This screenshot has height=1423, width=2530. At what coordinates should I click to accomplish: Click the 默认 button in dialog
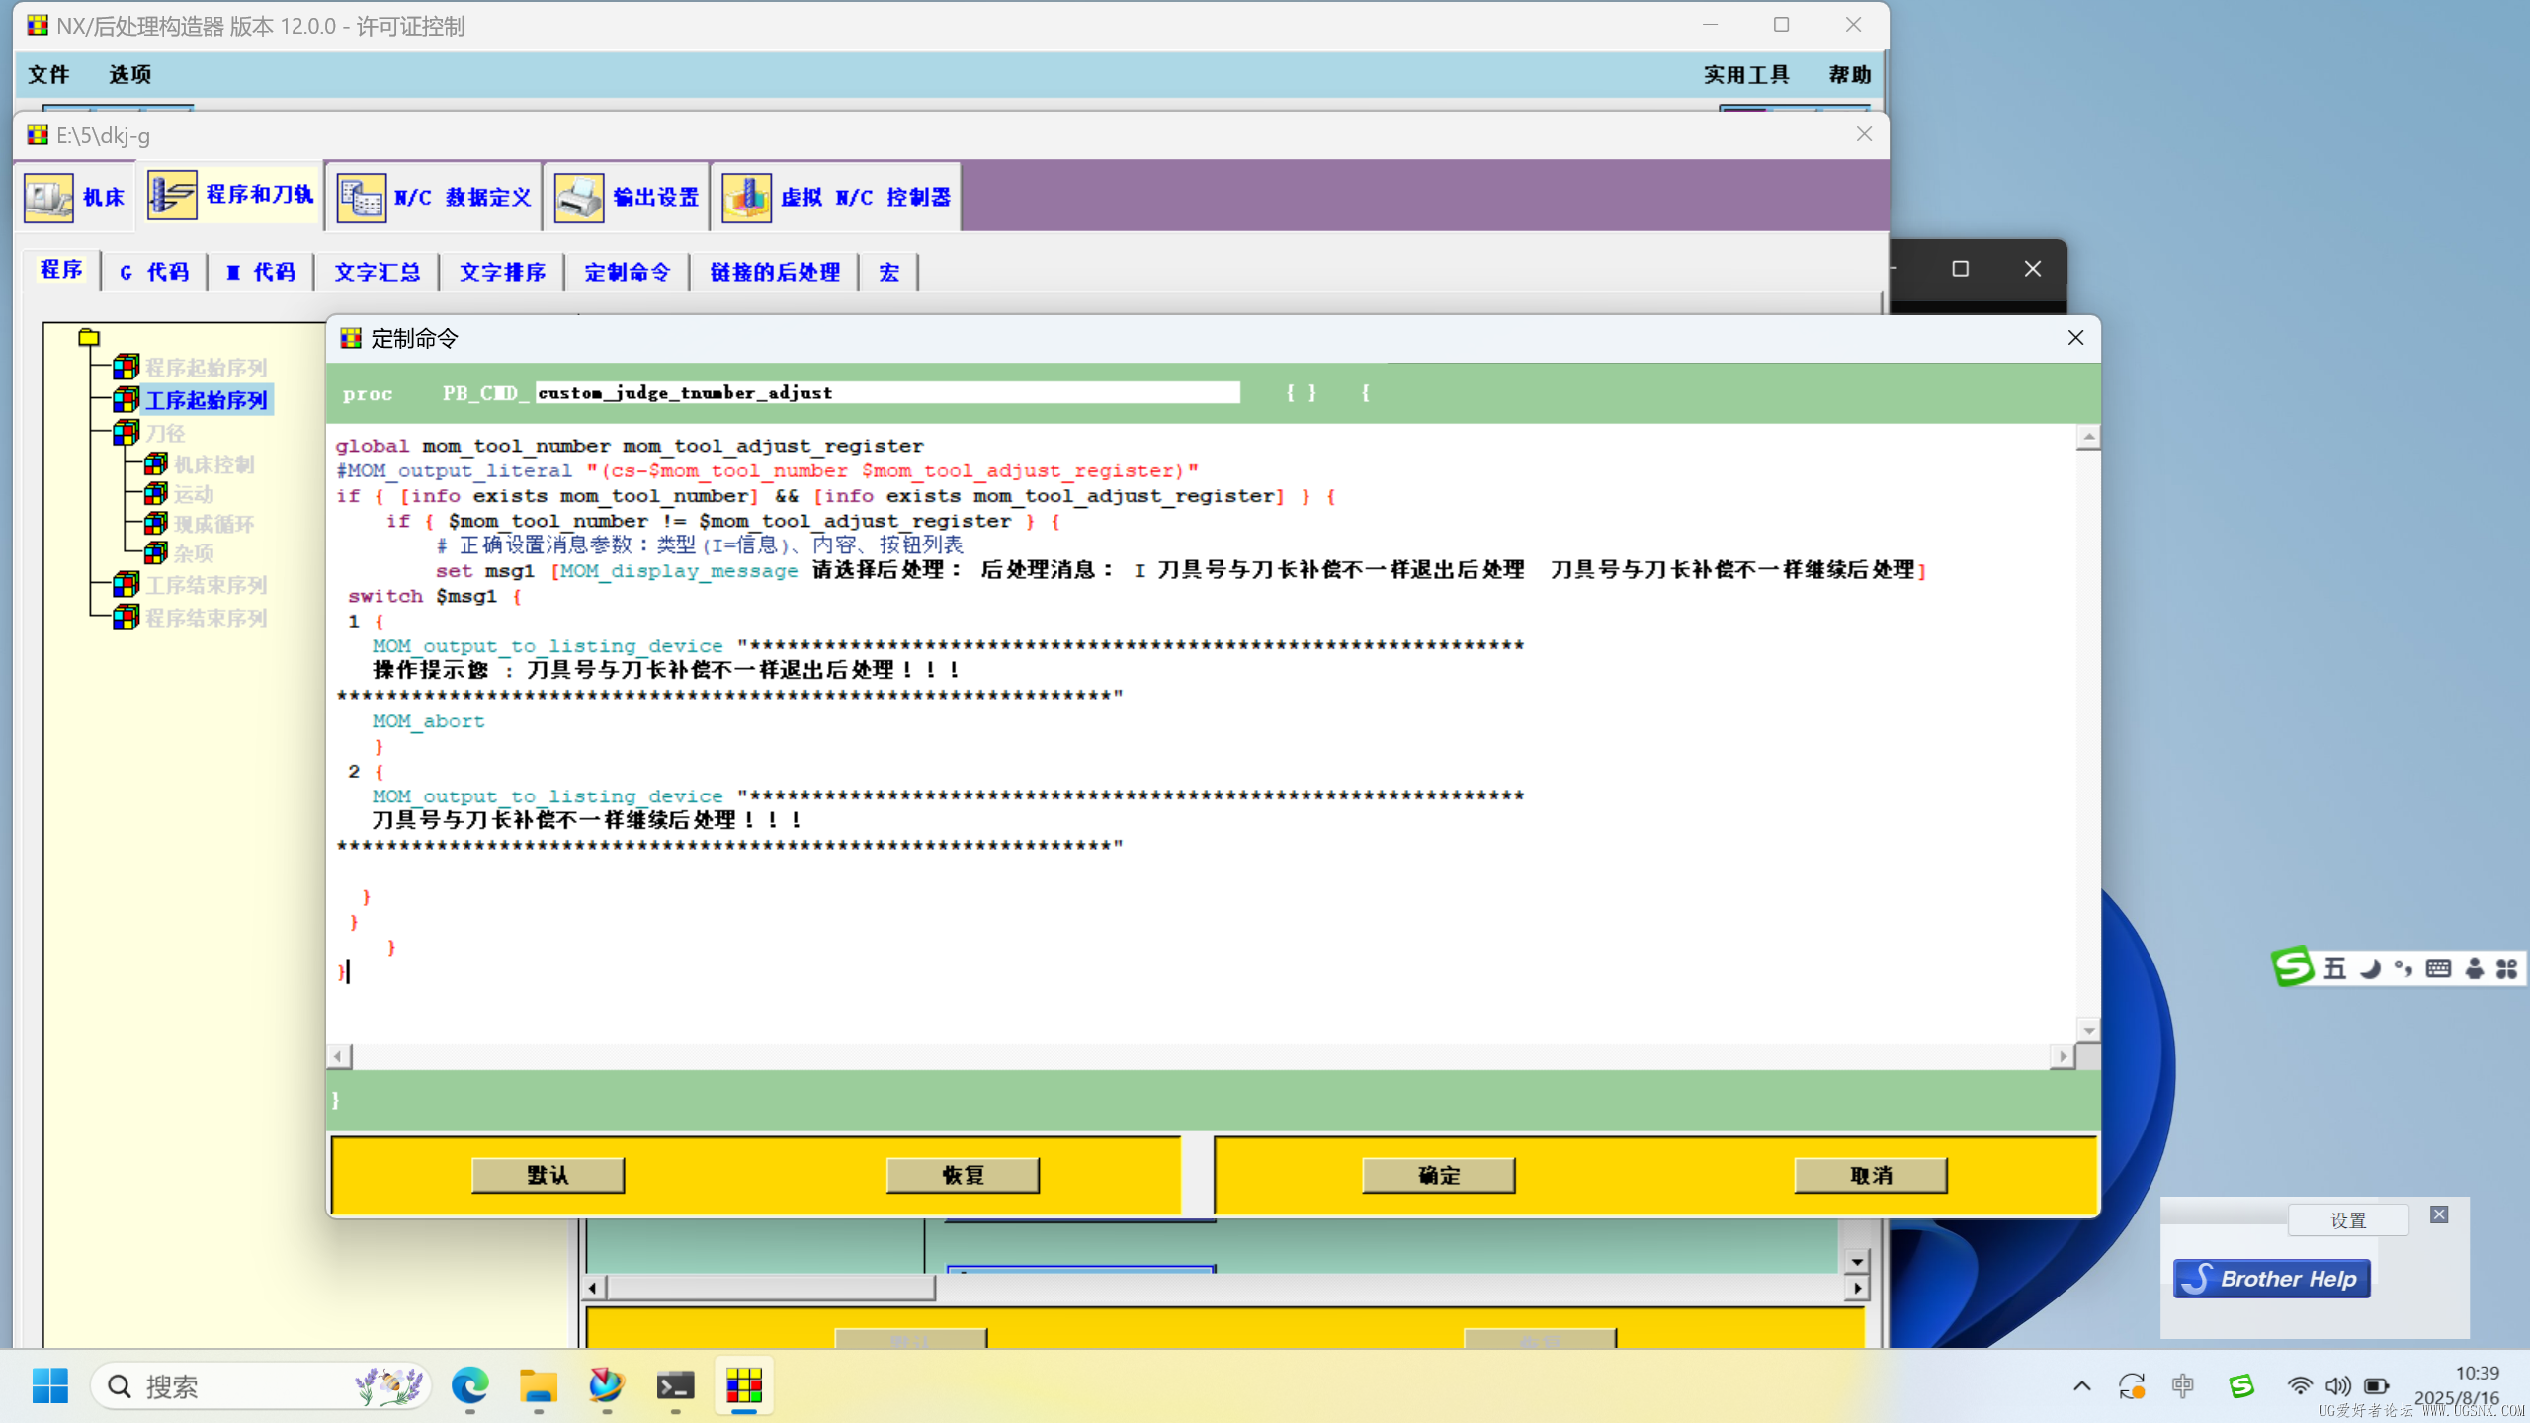(548, 1175)
